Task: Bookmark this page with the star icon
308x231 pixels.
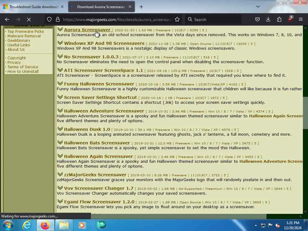Action: [177, 19]
